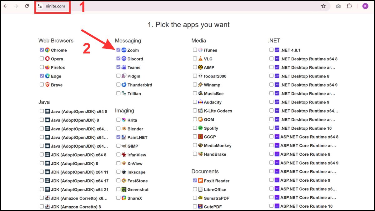
Task: Click the Discord logo icon
Action: (124, 59)
